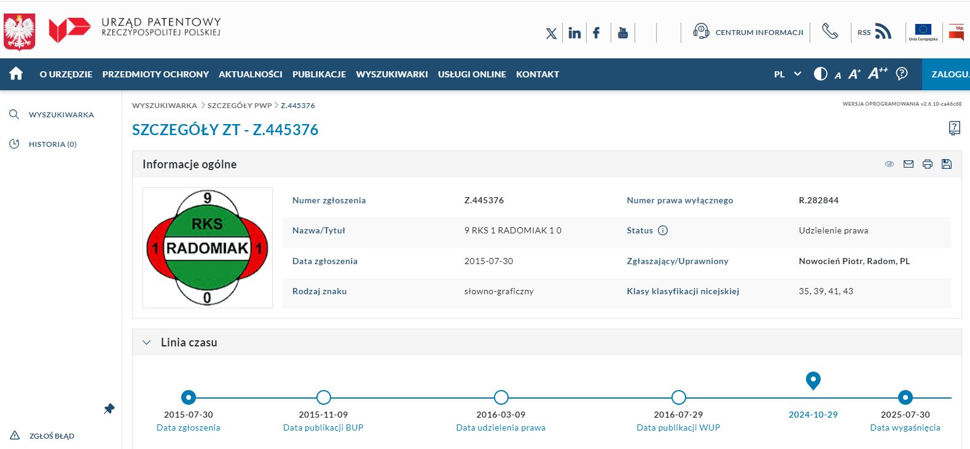This screenshot has width=970, height=449.
Task: Print the trademark details using printer icon
Action: (x=927, y=164)
